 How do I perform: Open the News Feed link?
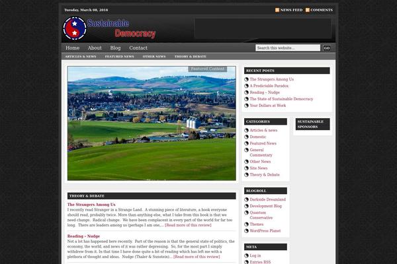tap(291, 10)
